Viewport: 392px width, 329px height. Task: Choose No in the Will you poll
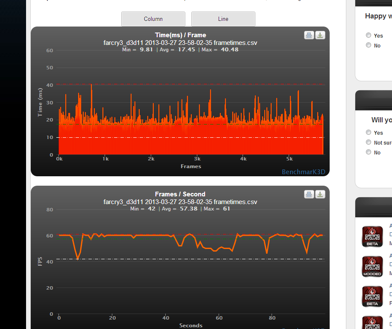tap(368, 152)
